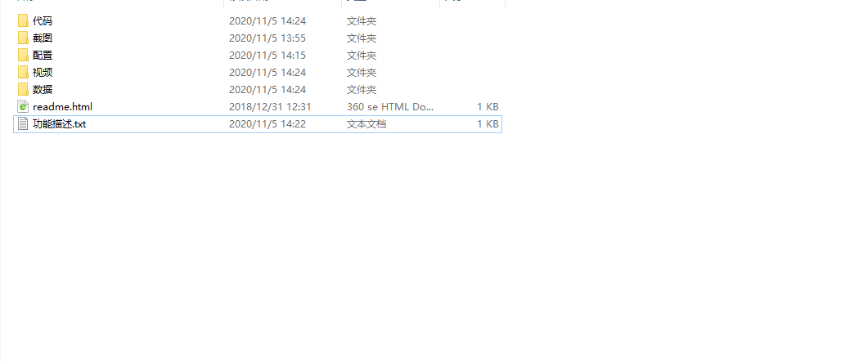Select the 功能描述.txt file name

click(60, 124)
